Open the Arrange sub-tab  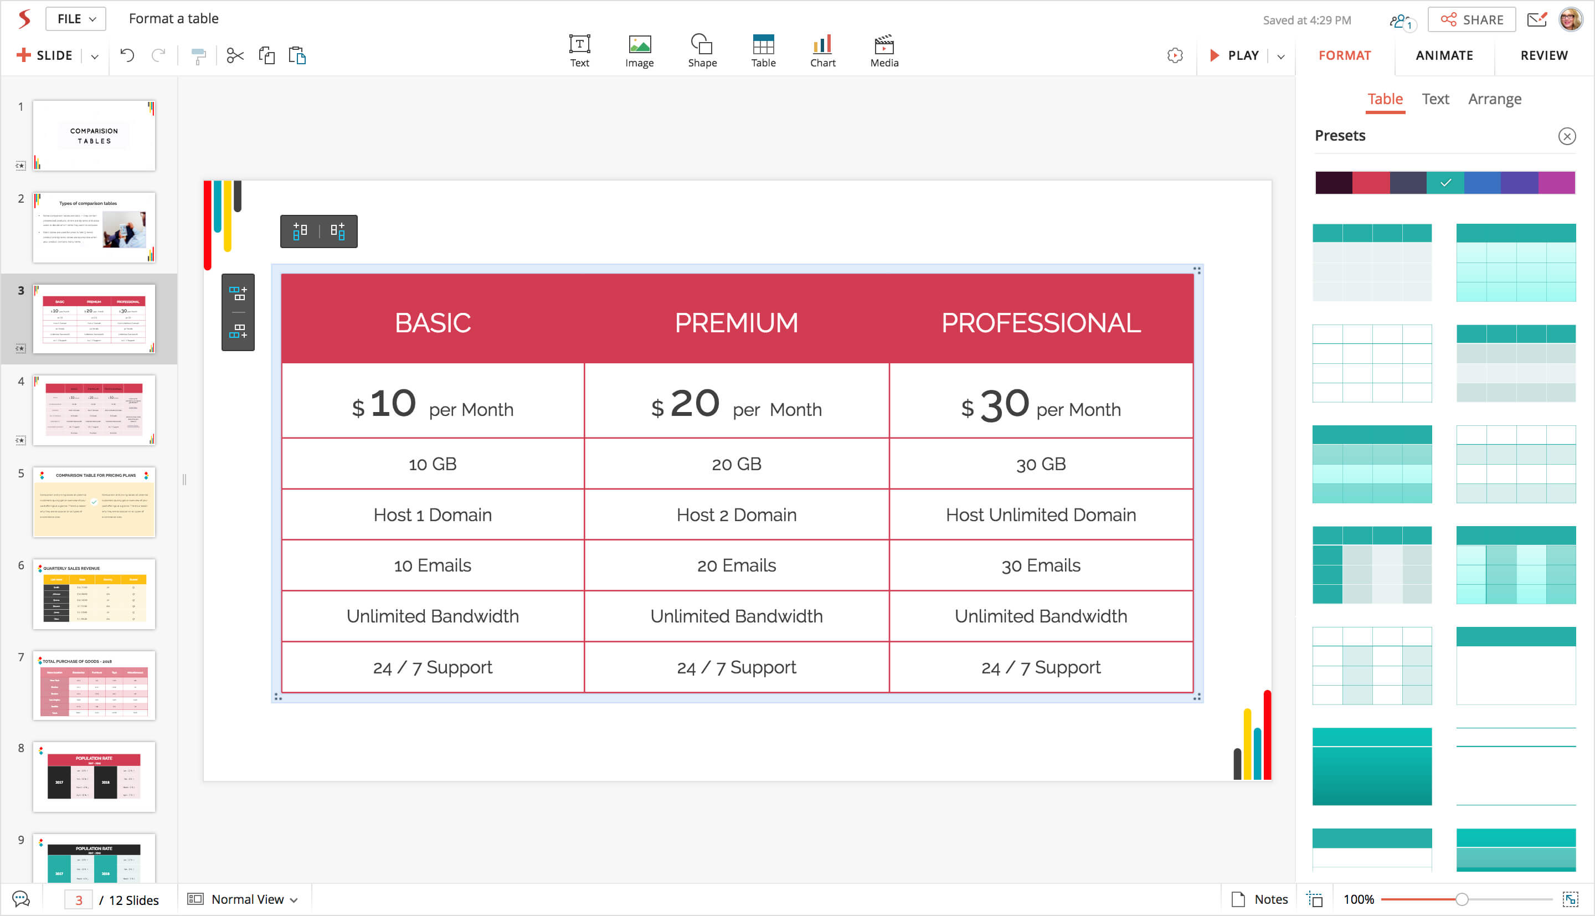(x=1494, y=99)
